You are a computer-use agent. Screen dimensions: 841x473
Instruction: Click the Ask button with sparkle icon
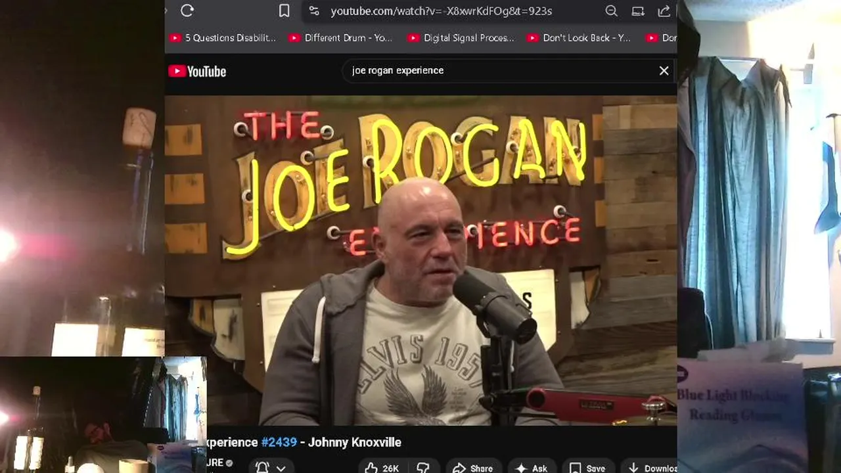click(x=531, y=468)
